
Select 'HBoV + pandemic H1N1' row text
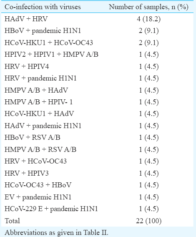(x=43, y=31)
